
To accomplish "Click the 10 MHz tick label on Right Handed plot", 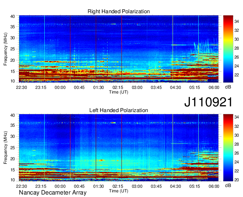I will tap(13, 81).
